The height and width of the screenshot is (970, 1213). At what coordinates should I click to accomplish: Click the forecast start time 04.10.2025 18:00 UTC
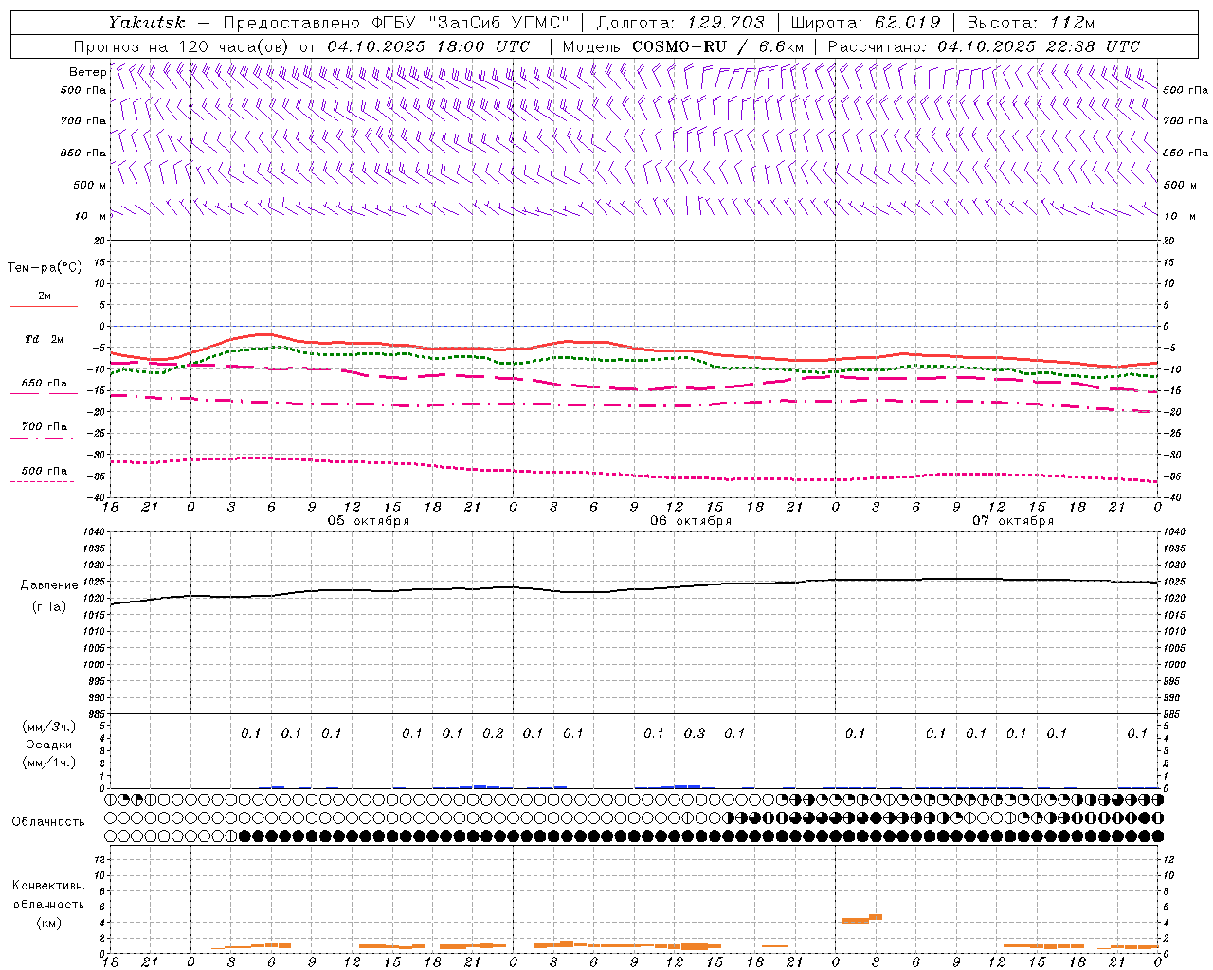(x=428, y=46)
